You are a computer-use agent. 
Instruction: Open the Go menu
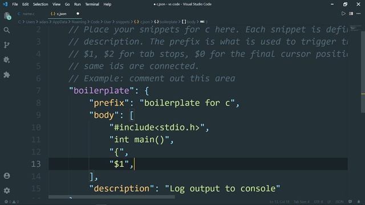click(67, 4)
